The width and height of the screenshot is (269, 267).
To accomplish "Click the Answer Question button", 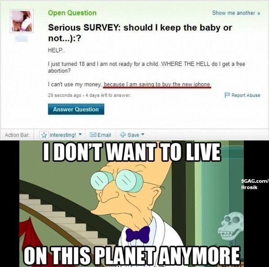I will (76, 109).
